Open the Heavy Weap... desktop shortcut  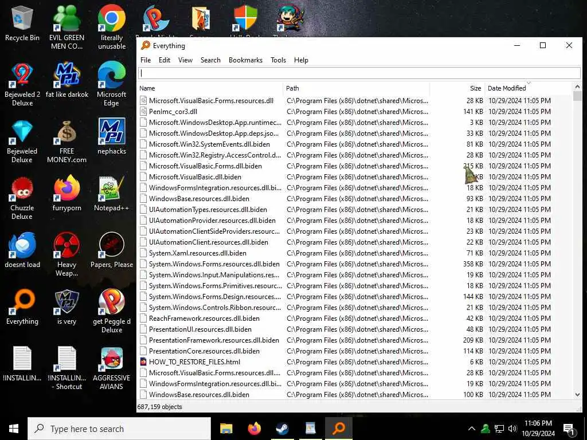pyautogui.click(x=66, y=254)
